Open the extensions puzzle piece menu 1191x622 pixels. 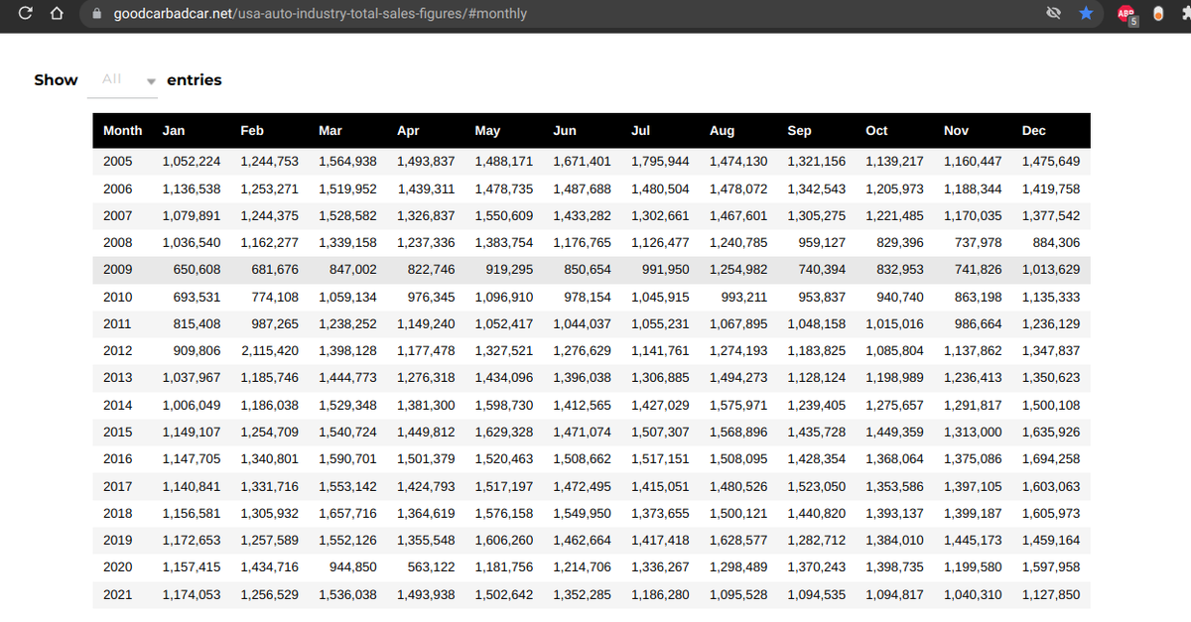1185,14
